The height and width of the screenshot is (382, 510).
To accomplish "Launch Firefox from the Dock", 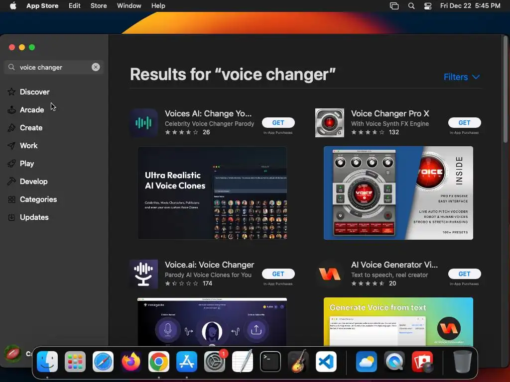I will (x=131, y=362).
